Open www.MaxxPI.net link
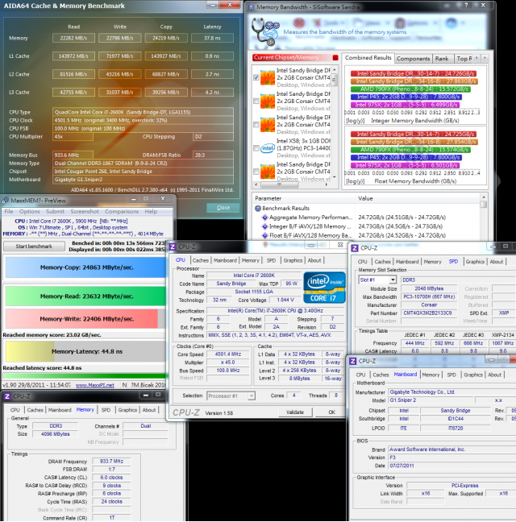The width and height of the screenshot is (516, 522). click(95, 385)
